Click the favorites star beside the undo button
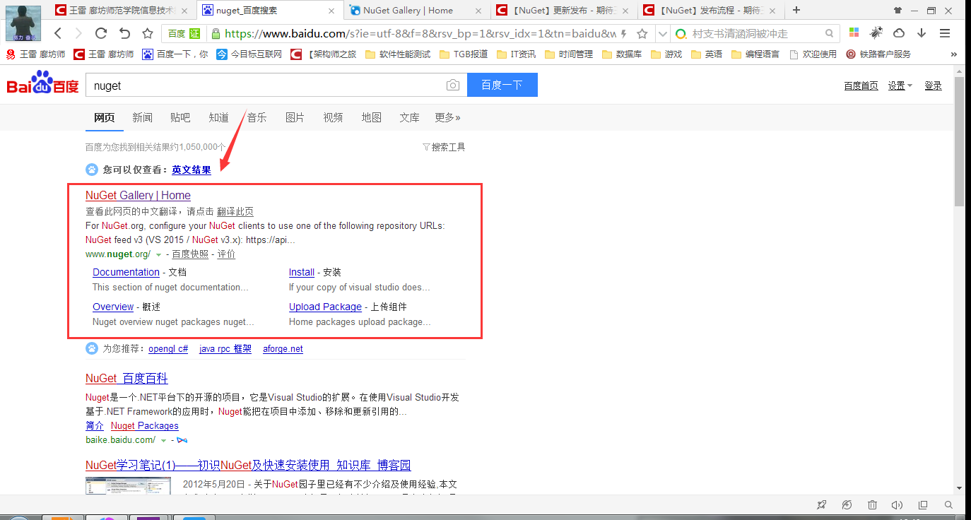The width and height of the screenshot is (971, 520). click(x=148, y=33)
